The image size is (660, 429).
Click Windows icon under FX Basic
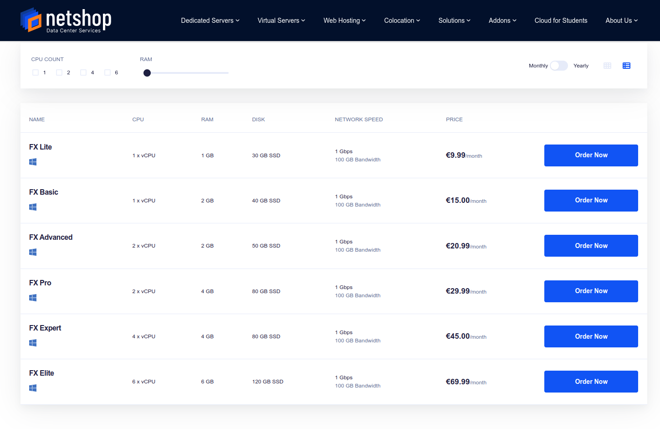click(33, 207)
